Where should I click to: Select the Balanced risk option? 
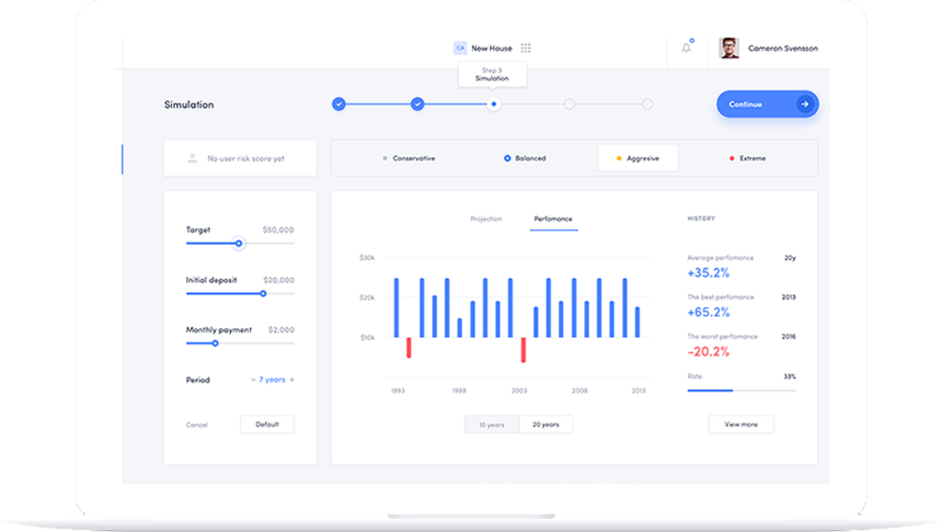click(x=525, y=158)
